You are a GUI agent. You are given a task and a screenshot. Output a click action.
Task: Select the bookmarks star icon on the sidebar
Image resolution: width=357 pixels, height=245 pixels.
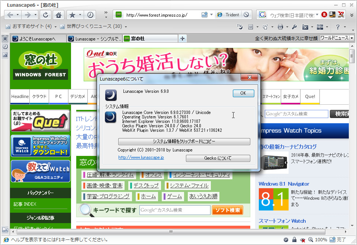(x=5, y=38)
